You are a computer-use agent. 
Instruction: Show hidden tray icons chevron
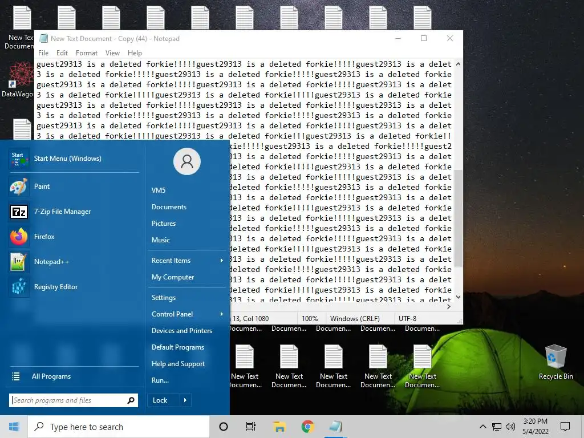482,427
